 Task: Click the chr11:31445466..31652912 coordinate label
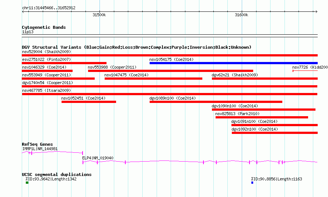click(x=49, y=8)
